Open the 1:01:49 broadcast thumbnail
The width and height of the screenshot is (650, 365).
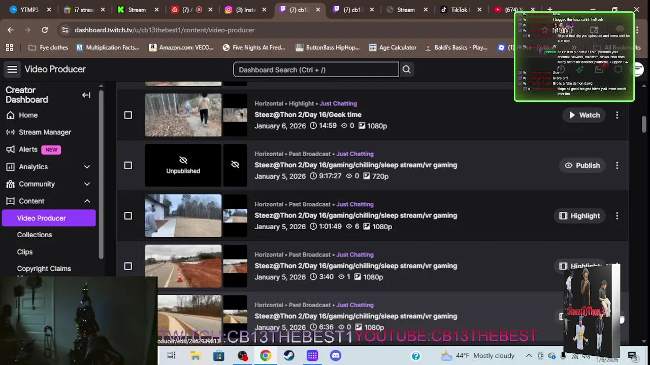tap(183, 216)
